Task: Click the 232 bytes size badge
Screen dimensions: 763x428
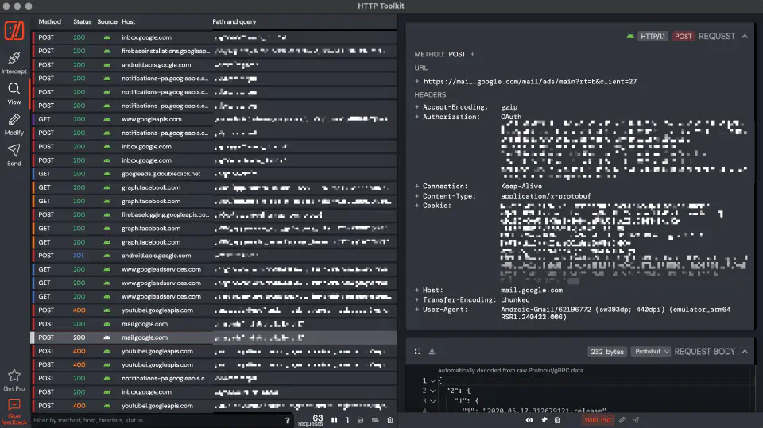Action: point(606,352)
